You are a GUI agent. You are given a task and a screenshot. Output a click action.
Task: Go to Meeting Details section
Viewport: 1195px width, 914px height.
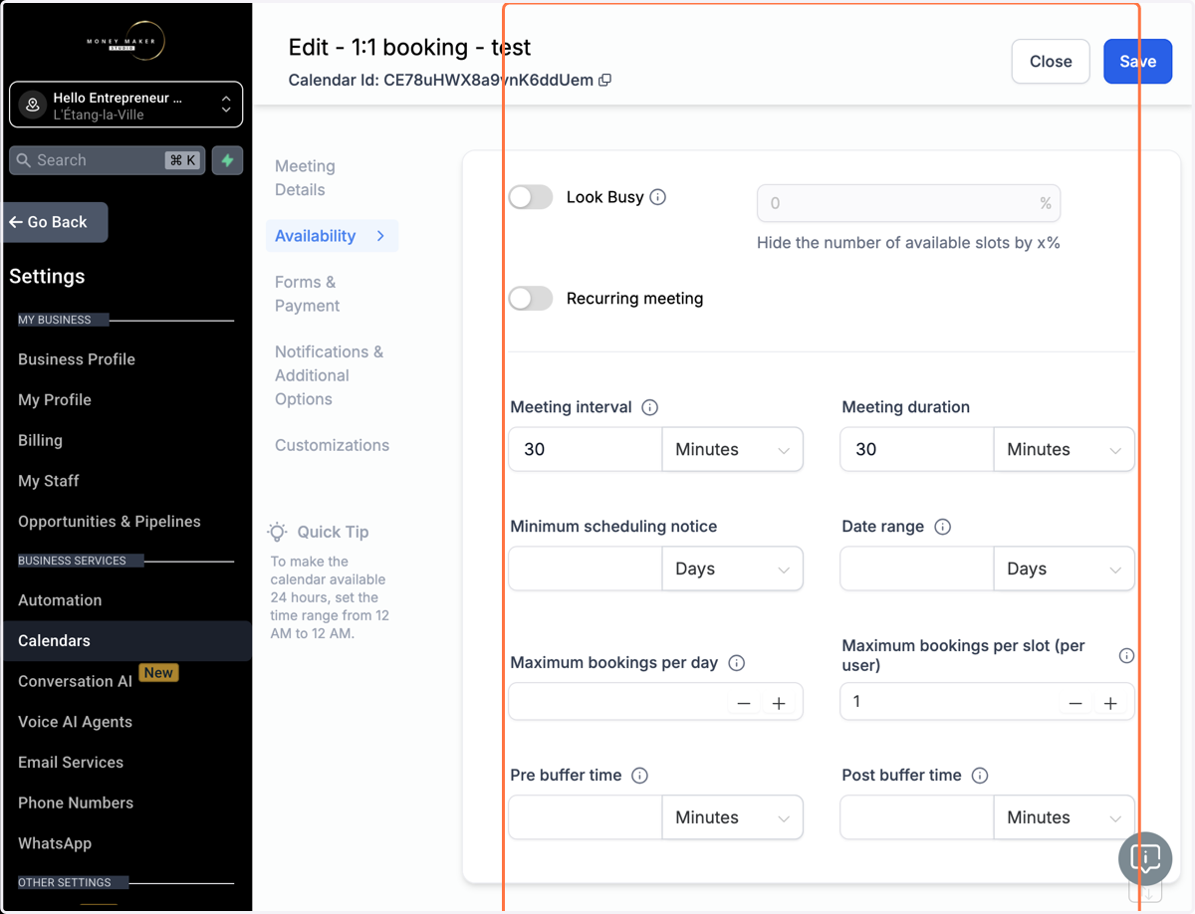click(x=305, y=178)
